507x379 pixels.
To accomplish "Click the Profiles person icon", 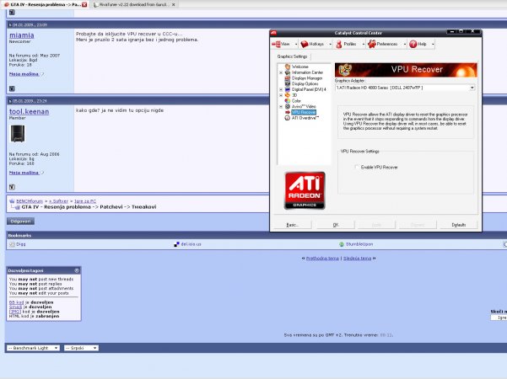I will (339, 44).
